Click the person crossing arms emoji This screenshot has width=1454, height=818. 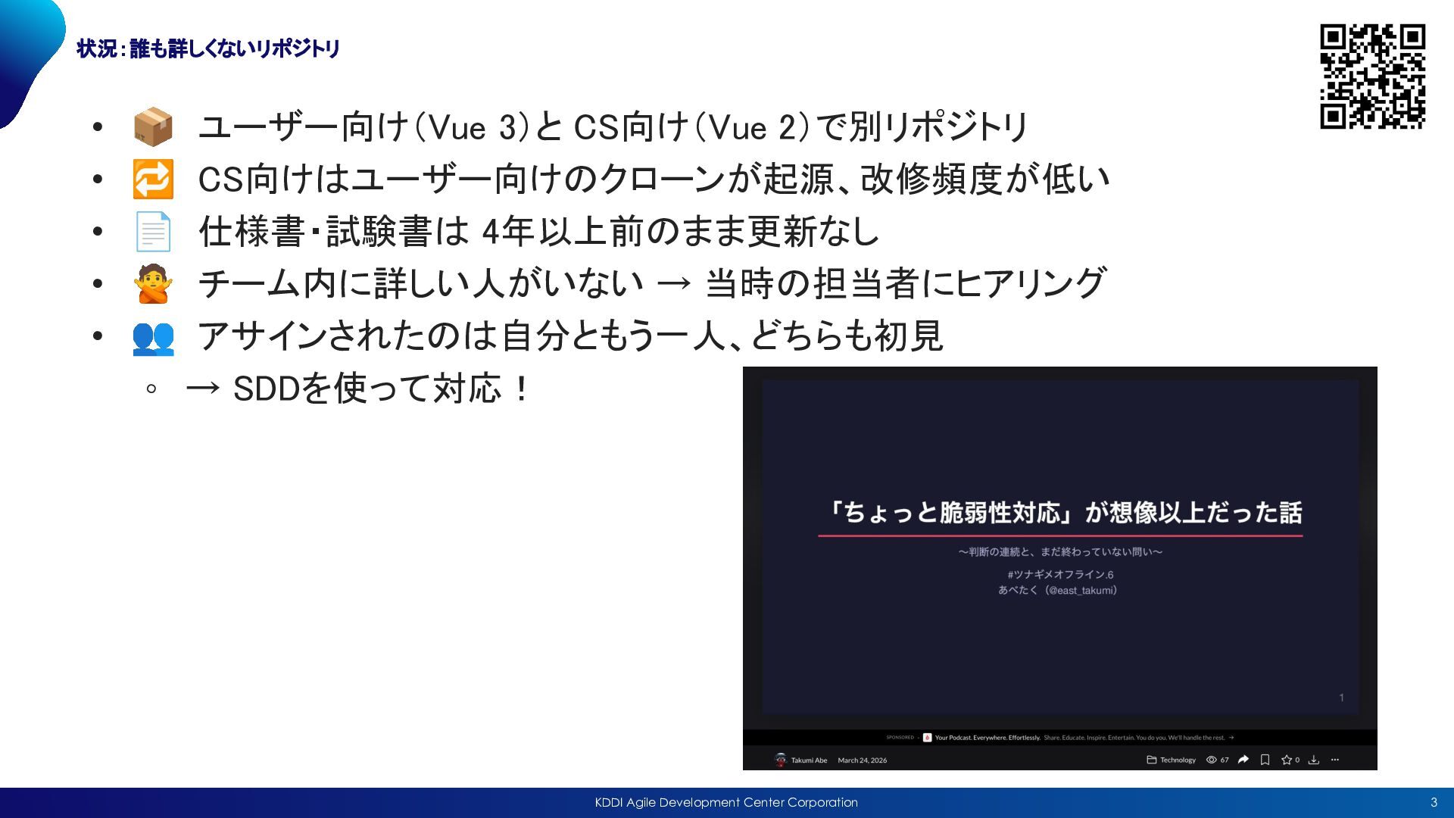point(153,284)
